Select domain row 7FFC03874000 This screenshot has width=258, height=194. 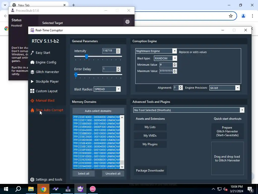pyautogui.click(x=96, y=117)
